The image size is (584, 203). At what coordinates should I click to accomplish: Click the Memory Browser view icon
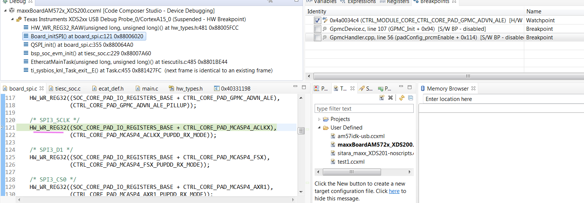[423, 88]
